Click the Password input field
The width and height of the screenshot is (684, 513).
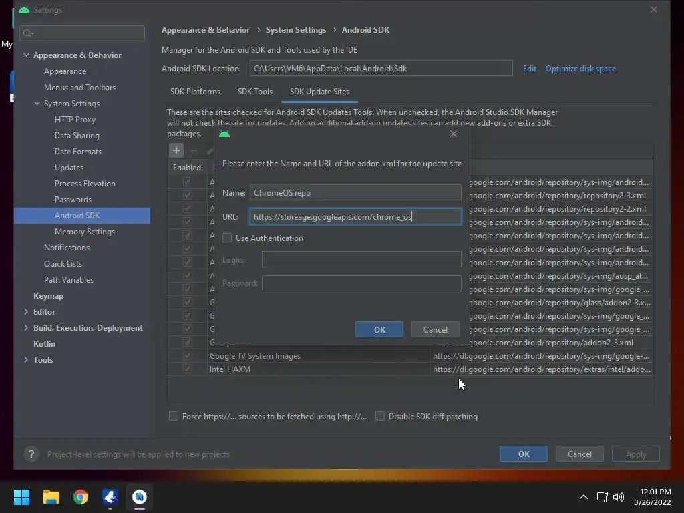[x=361, y=283]
